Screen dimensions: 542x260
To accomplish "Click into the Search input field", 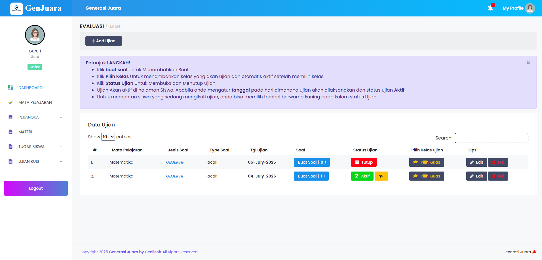I will click(x=491, y=138).
